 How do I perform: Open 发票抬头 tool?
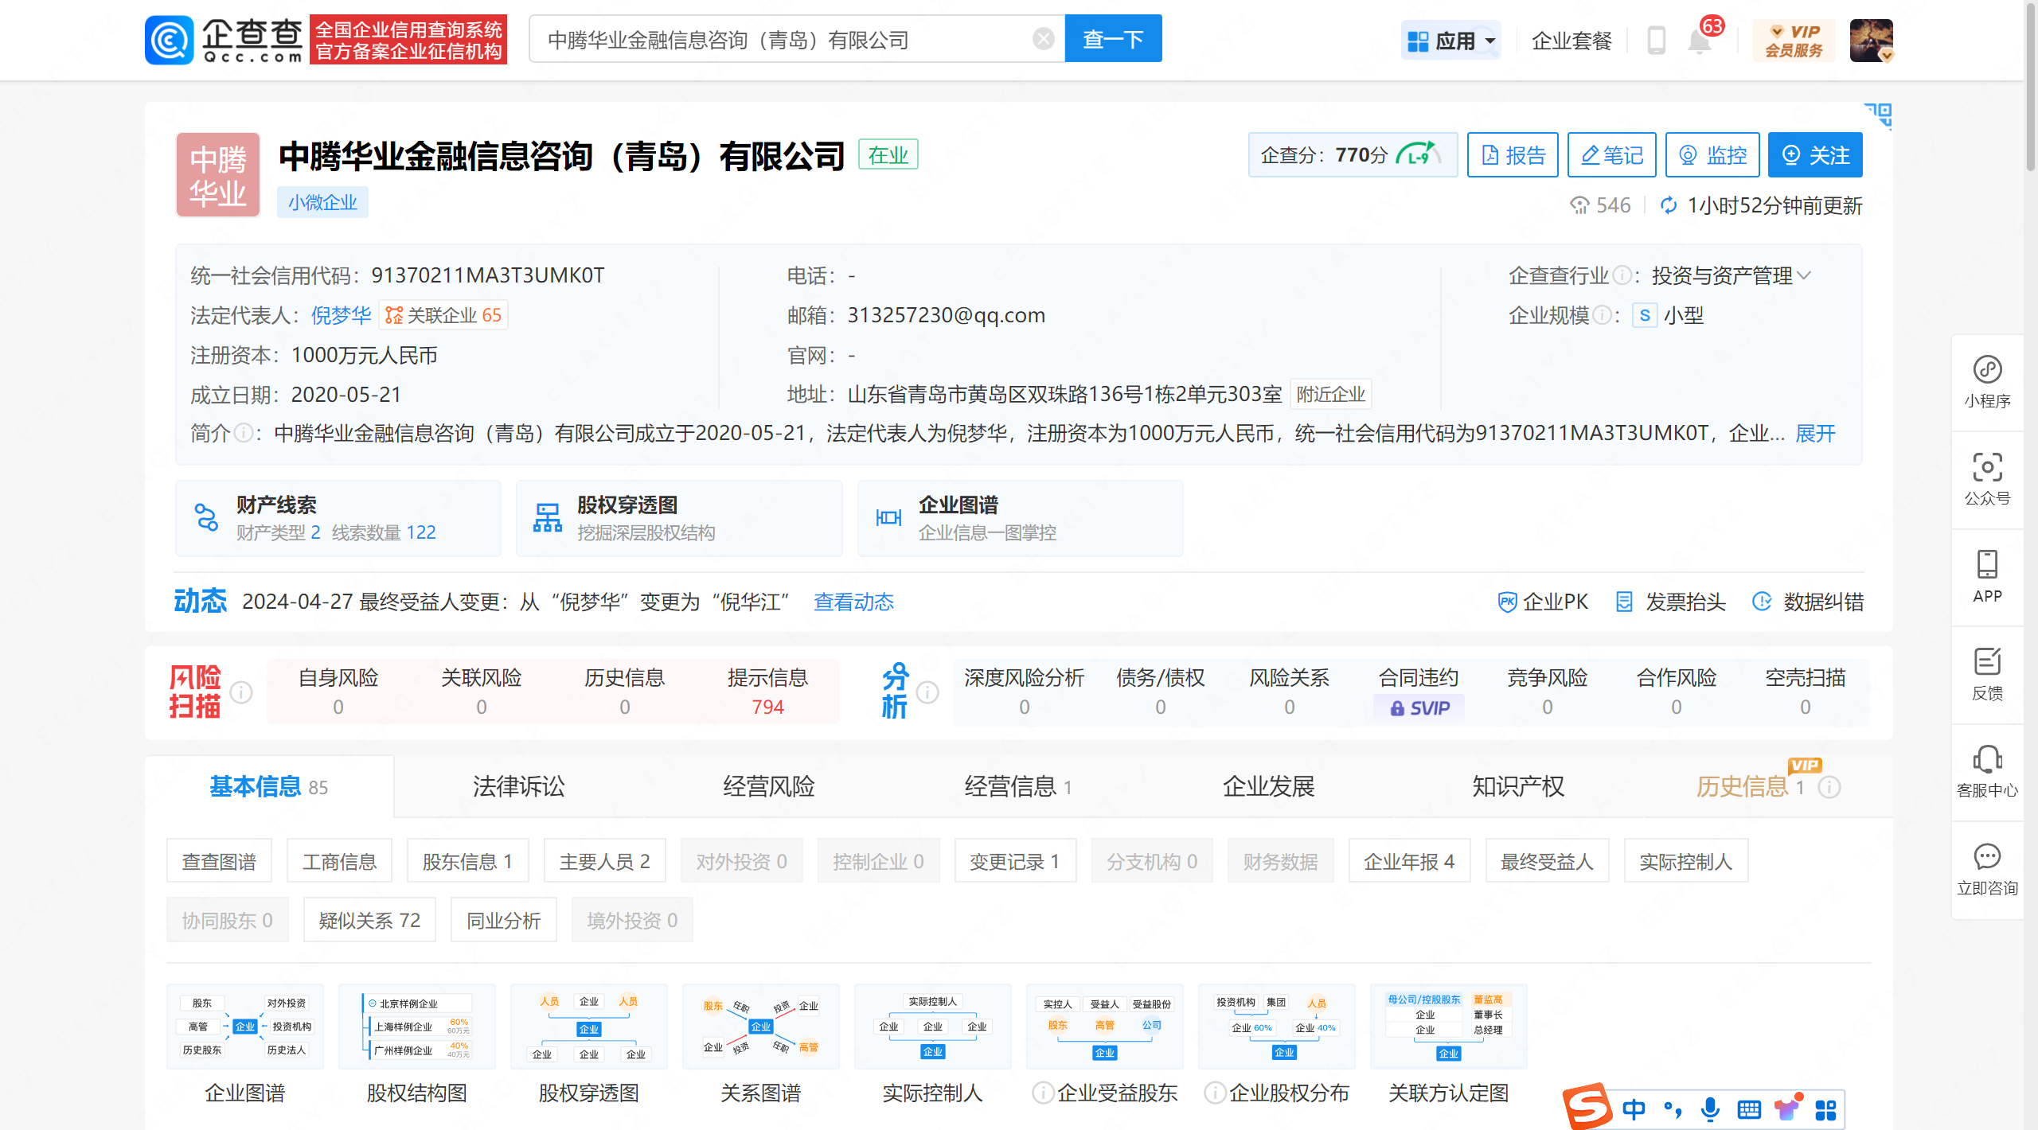[x=1670, y=602]
